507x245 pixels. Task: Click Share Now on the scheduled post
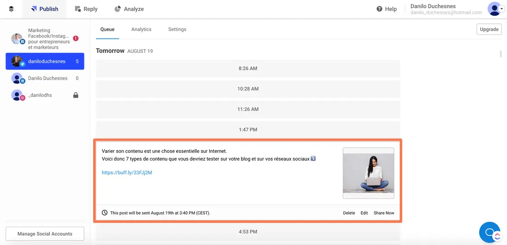tap(383, 213)
